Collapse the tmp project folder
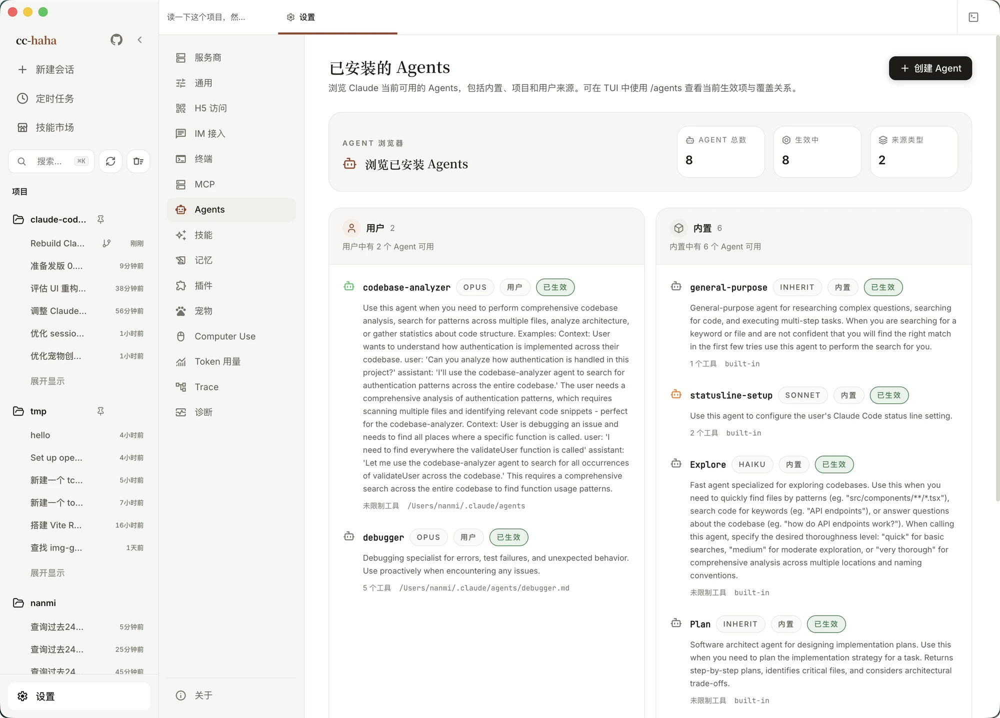1000x718 pixels. pyautogui.click(x=18, y=411)
